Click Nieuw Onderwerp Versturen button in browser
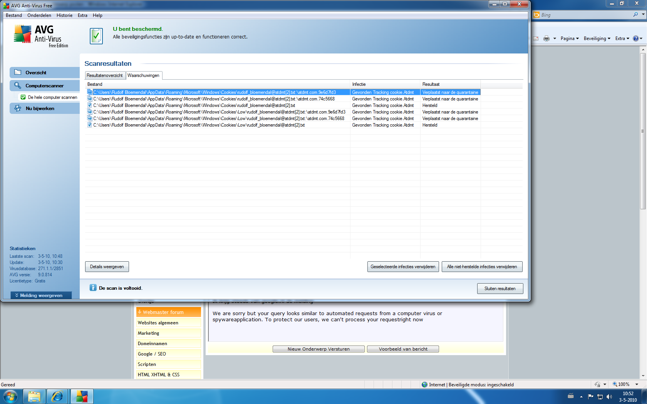This screenshot has width=647, height=404. coord(318,349)
